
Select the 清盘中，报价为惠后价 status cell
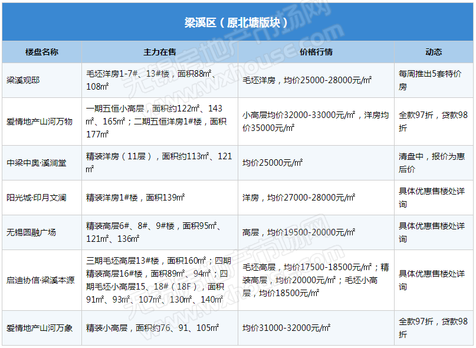(431, 163)
